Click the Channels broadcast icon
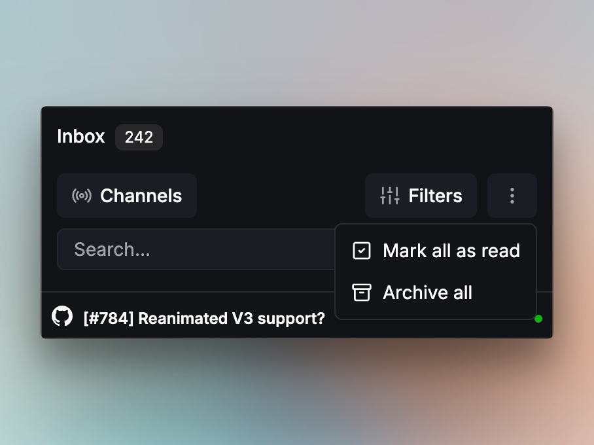Screen dimensions: 594x445 click(x=82, y=196)
